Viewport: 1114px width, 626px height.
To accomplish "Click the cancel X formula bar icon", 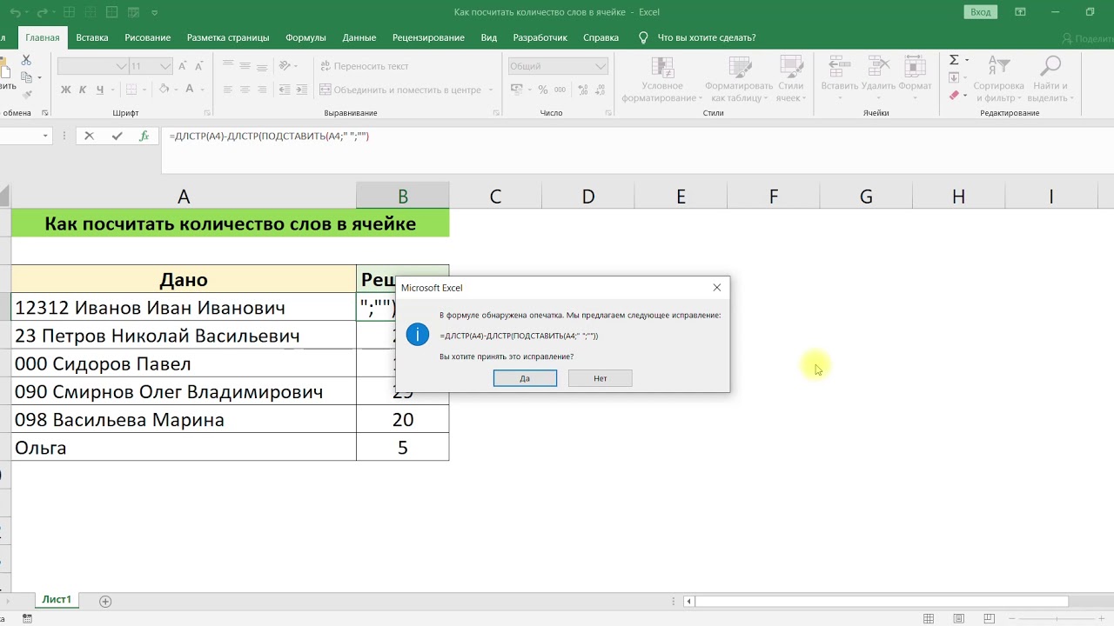I will point(89,137).
